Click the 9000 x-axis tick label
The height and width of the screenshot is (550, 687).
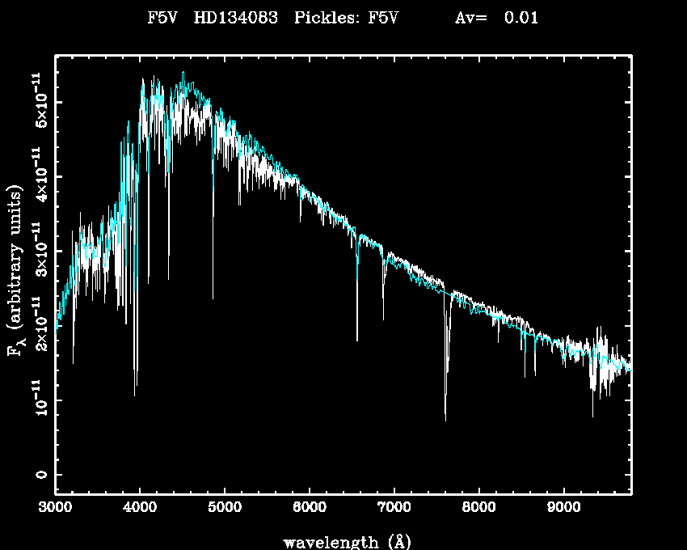[x=563, y=508]
